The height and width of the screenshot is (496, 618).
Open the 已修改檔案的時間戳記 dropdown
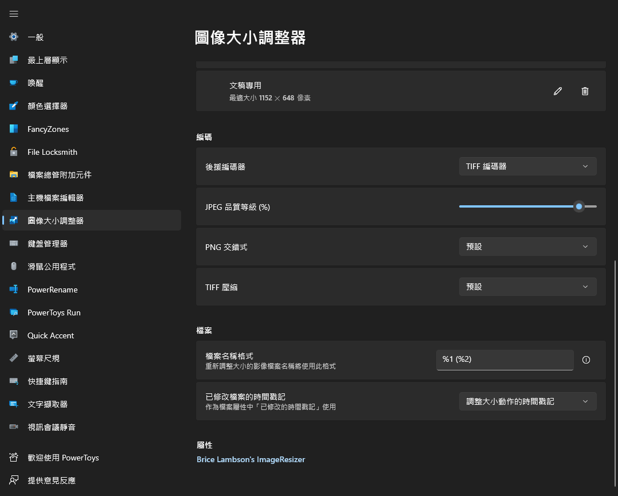pos(527,401)
